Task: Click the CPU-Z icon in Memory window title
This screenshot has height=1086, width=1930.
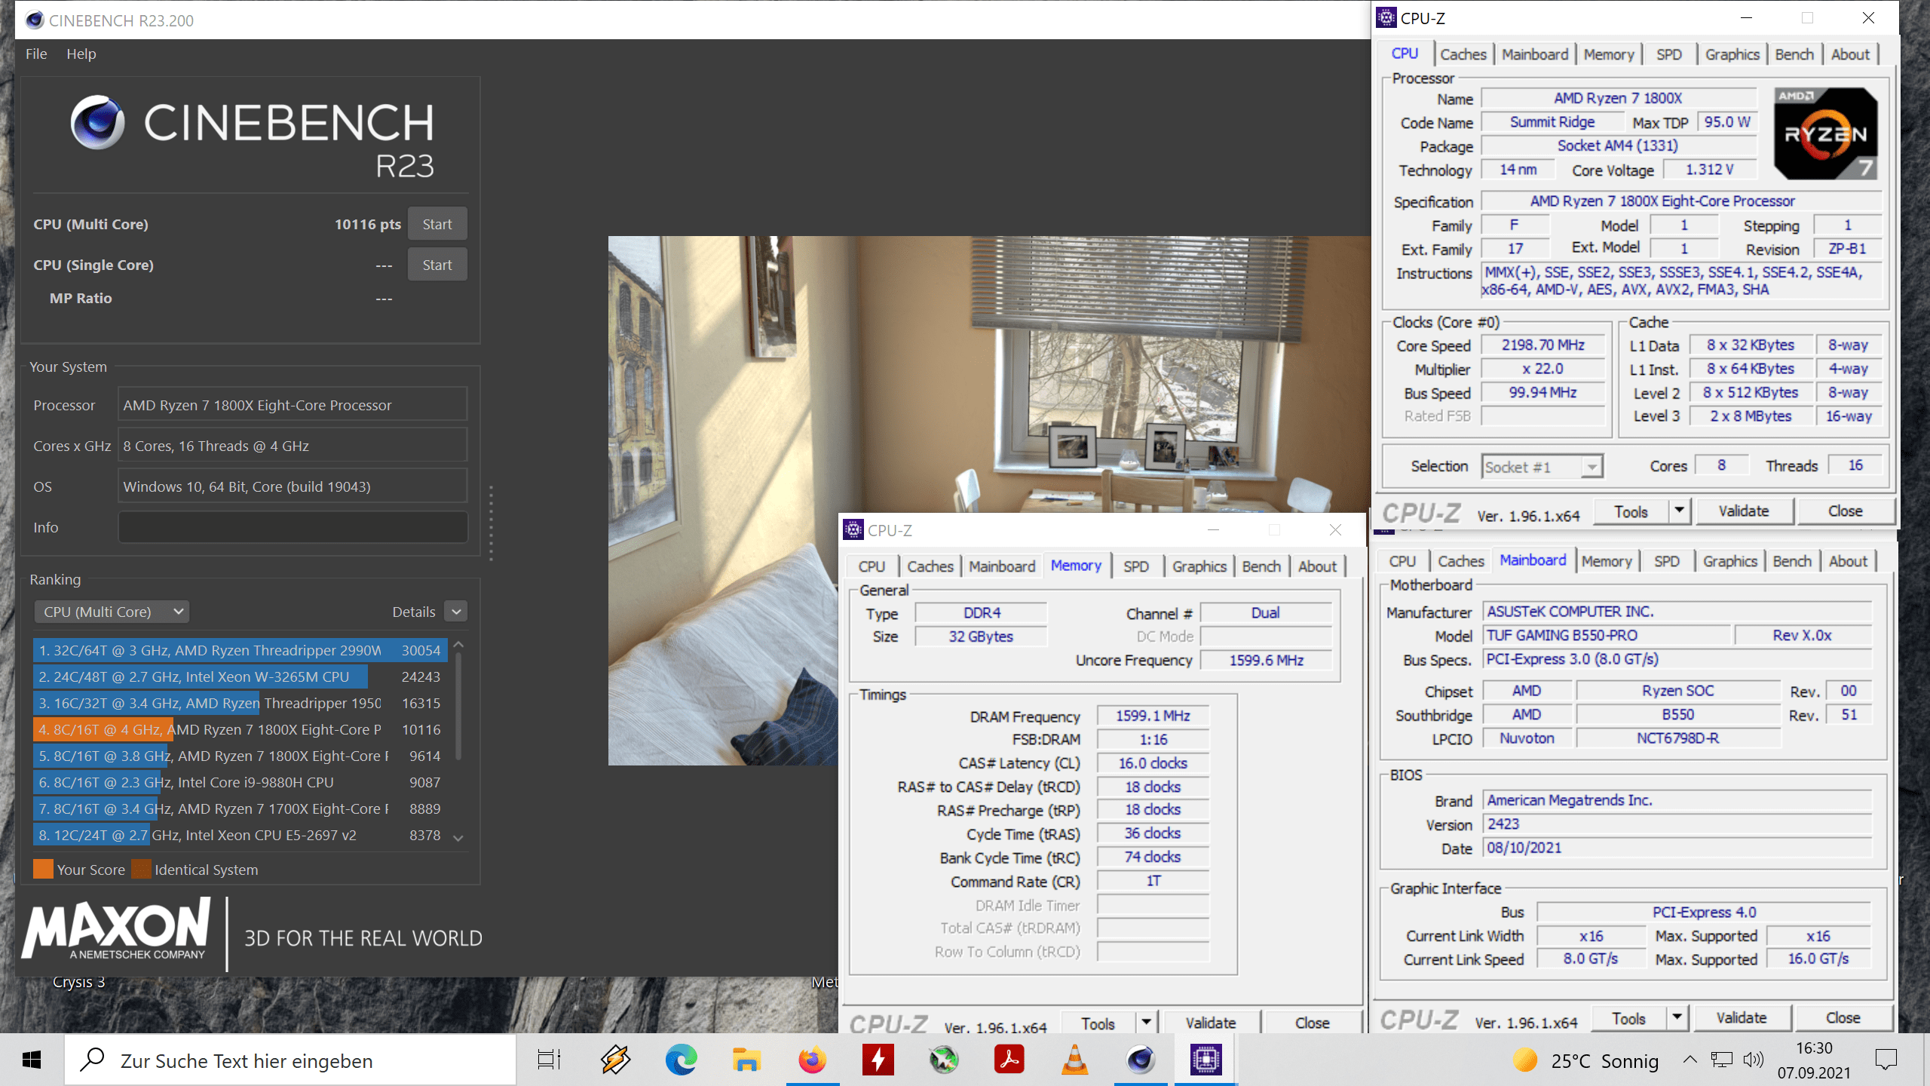Action: (x=853, y=529)
